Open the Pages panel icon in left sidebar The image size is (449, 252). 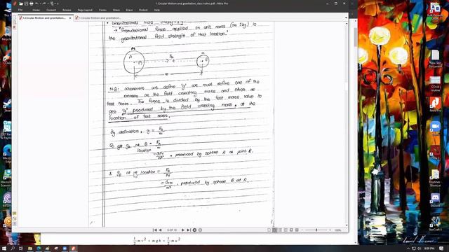click(15, 17)
